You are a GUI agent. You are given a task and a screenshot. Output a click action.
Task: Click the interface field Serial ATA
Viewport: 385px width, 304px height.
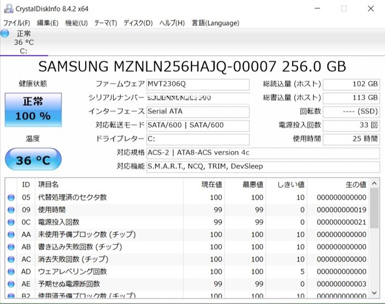(x=198, y=112)
